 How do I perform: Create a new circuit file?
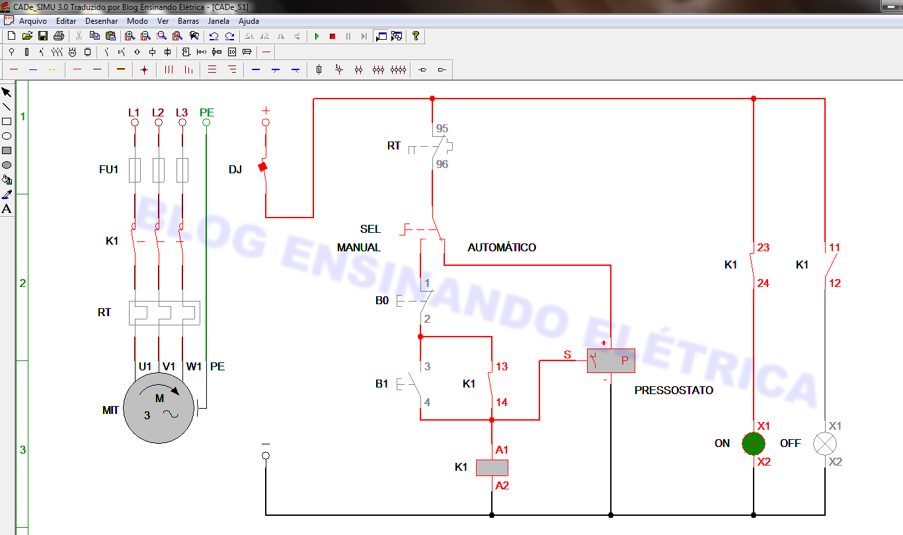coord(11,36)
